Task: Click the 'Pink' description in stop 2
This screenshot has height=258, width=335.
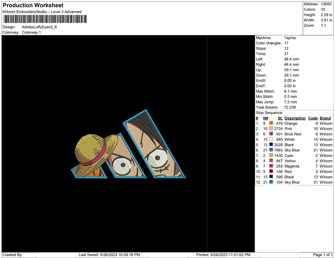Action: click(288, 129)
